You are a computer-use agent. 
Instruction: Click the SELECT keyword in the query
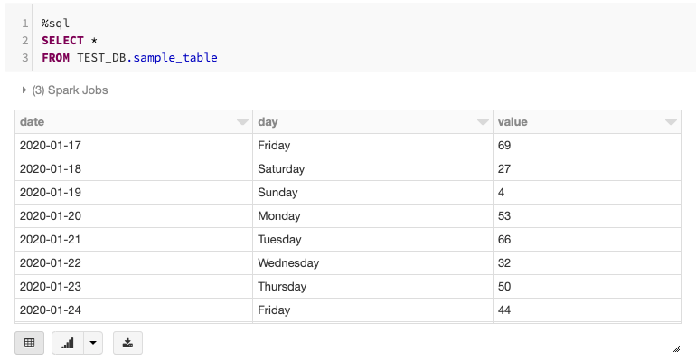[x=62, y=41]
